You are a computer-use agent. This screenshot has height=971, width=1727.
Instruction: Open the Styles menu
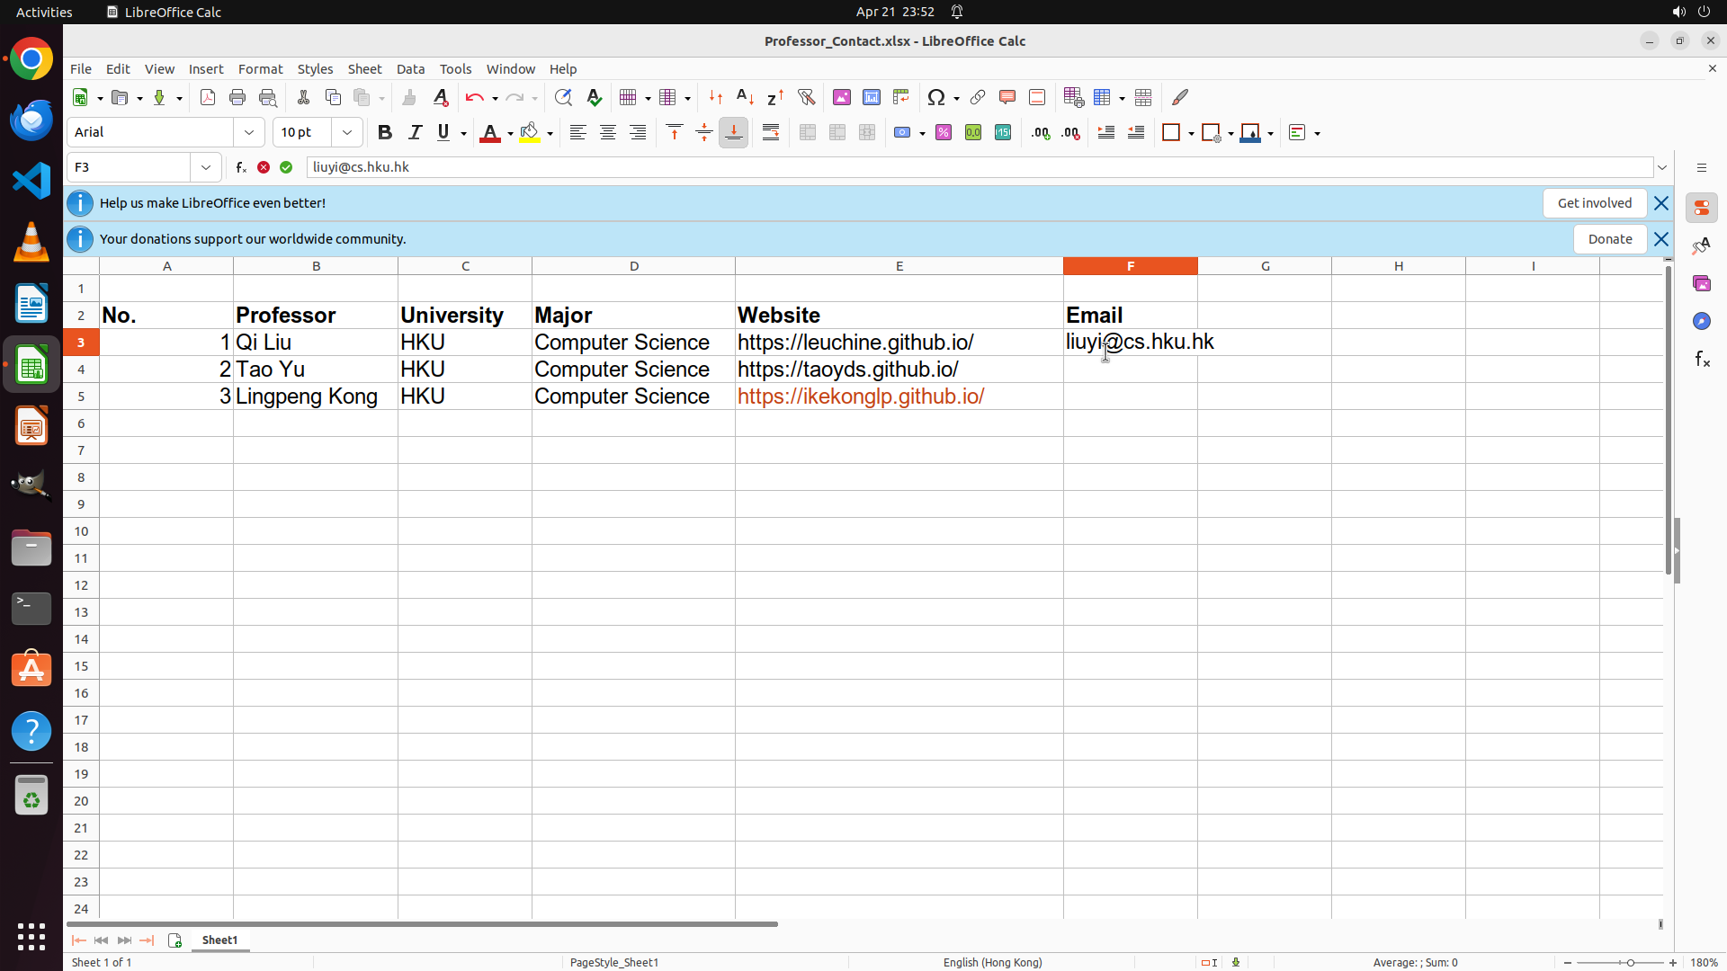[x=315, y=69]
